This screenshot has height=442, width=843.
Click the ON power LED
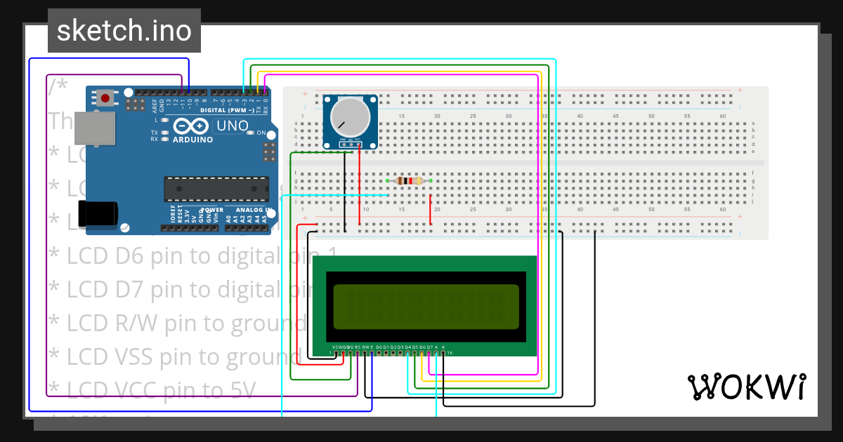point(251,132)
